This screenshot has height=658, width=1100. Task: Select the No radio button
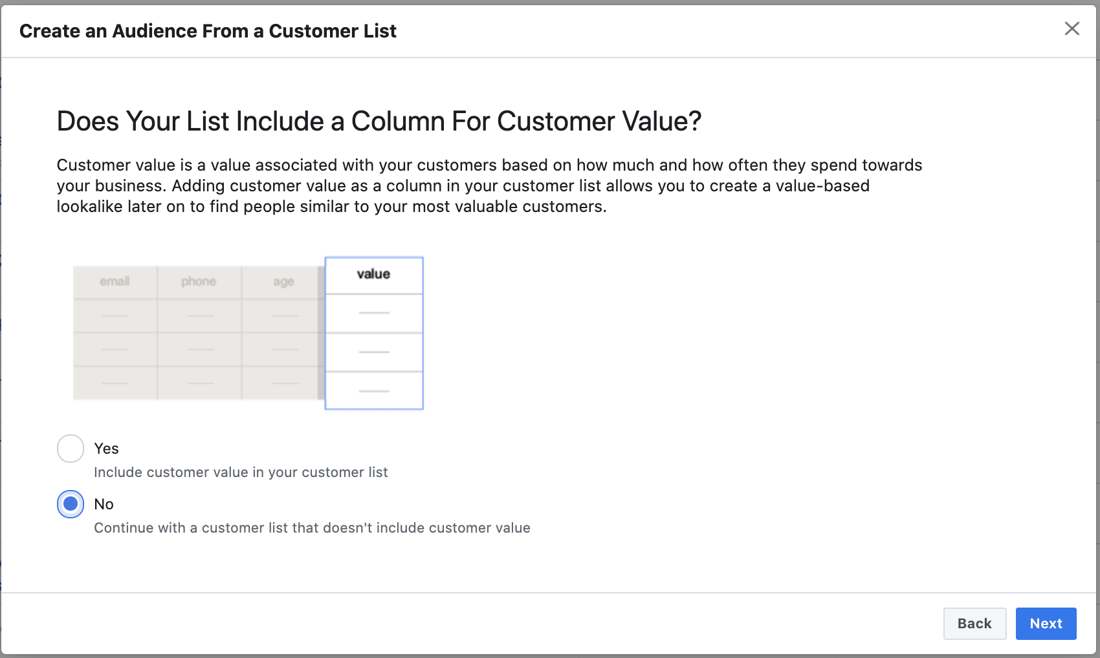70,504
